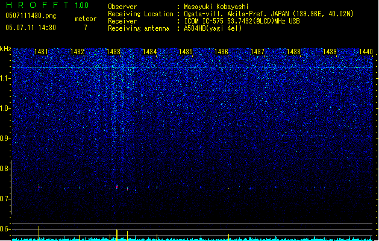Click the 0.6 kHz axis label
This screenshot has height=241, width=379.
5,229
